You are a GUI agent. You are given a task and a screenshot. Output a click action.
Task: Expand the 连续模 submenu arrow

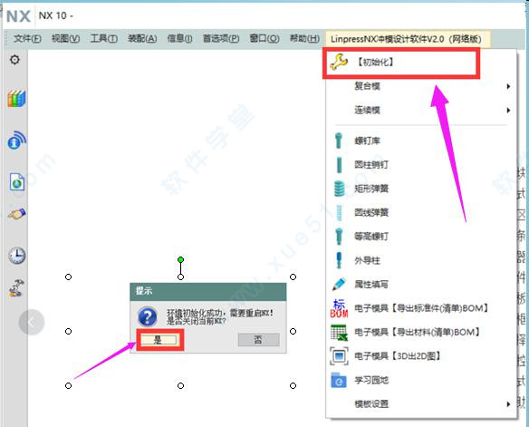point(508,110)
